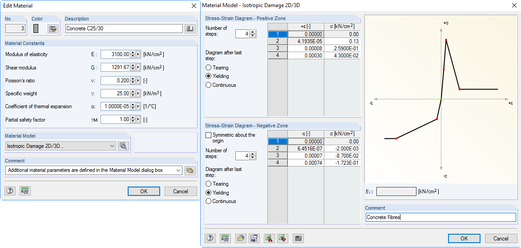Open Material Model parameters details icon
The height and width of the screenshot is (248, 521).
[123, 146]
